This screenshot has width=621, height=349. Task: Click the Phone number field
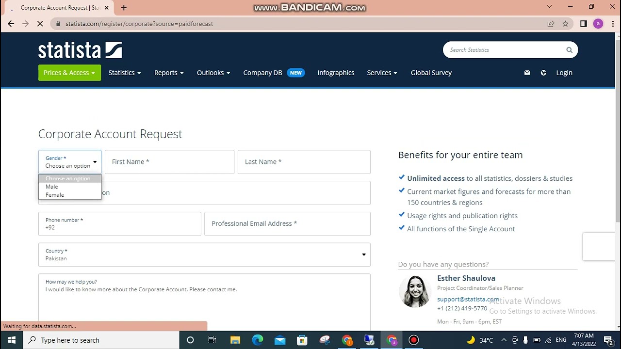click(x=119, y=224)
